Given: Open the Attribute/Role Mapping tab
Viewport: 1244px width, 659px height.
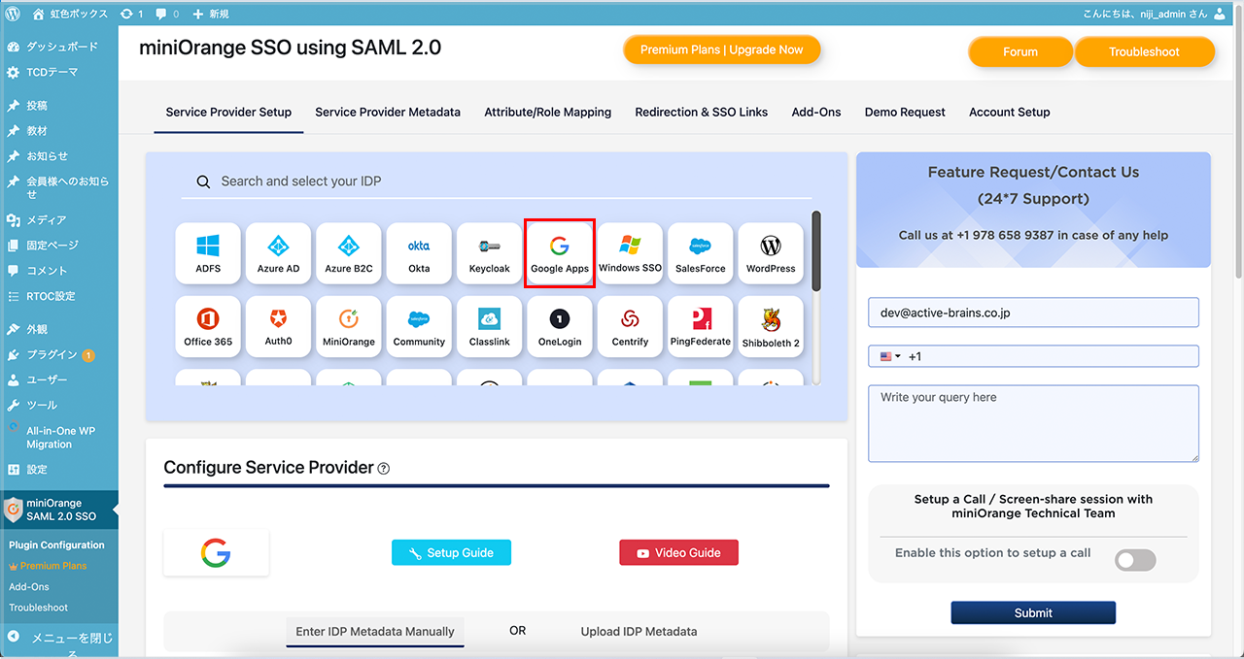Looking at the screenshot, I should point(548,112).
